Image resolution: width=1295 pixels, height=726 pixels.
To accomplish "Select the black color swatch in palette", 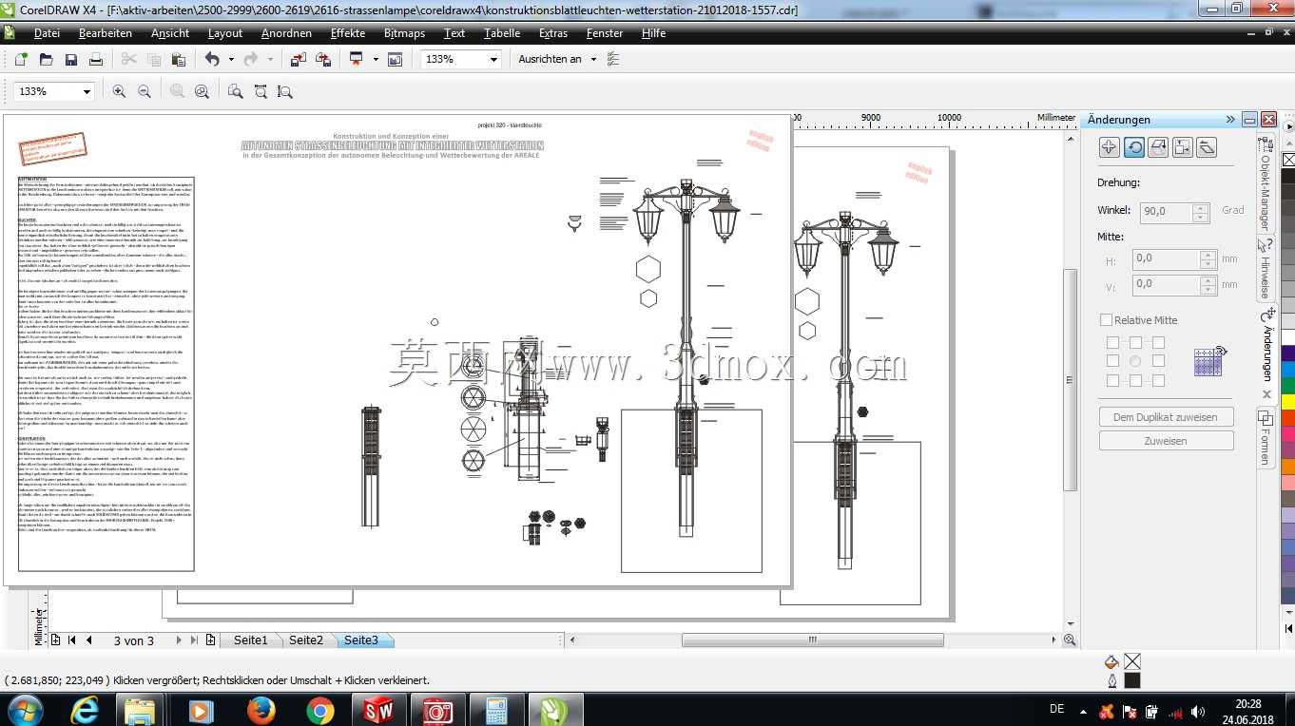I will click(1288, 177).
